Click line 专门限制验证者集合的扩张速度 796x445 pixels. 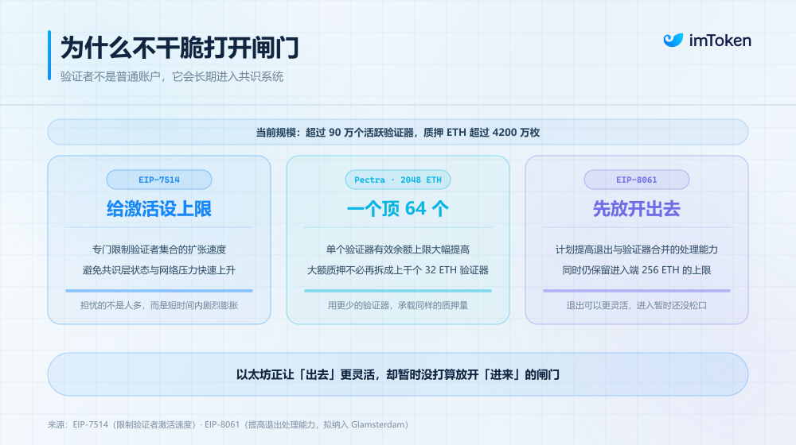coord(159,250)
